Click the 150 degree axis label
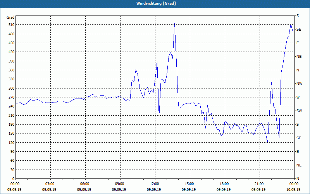The width and height of the screenshot is (310, 194). pyautogui.click(x=12, y=133)
